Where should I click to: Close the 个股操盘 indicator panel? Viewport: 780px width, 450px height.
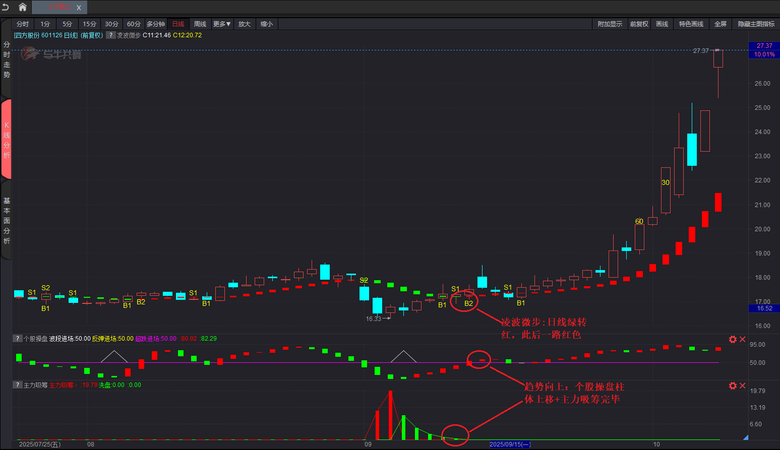point(743,340)
